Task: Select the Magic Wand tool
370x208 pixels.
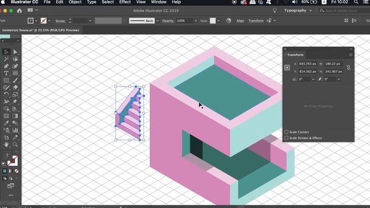Action: [x=6, y=59]
